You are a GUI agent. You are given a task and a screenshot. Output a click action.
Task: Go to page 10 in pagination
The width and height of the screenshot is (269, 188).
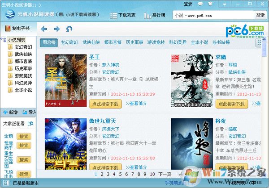[x=152, y=174]
